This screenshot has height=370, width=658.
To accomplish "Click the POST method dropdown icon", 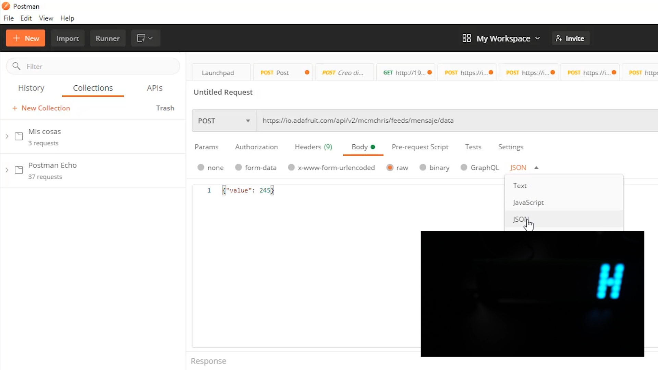I will tap(248, 121).
